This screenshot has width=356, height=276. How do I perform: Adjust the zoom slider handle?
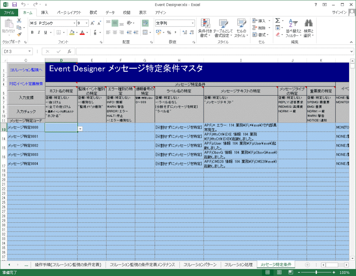click(316, 273)
